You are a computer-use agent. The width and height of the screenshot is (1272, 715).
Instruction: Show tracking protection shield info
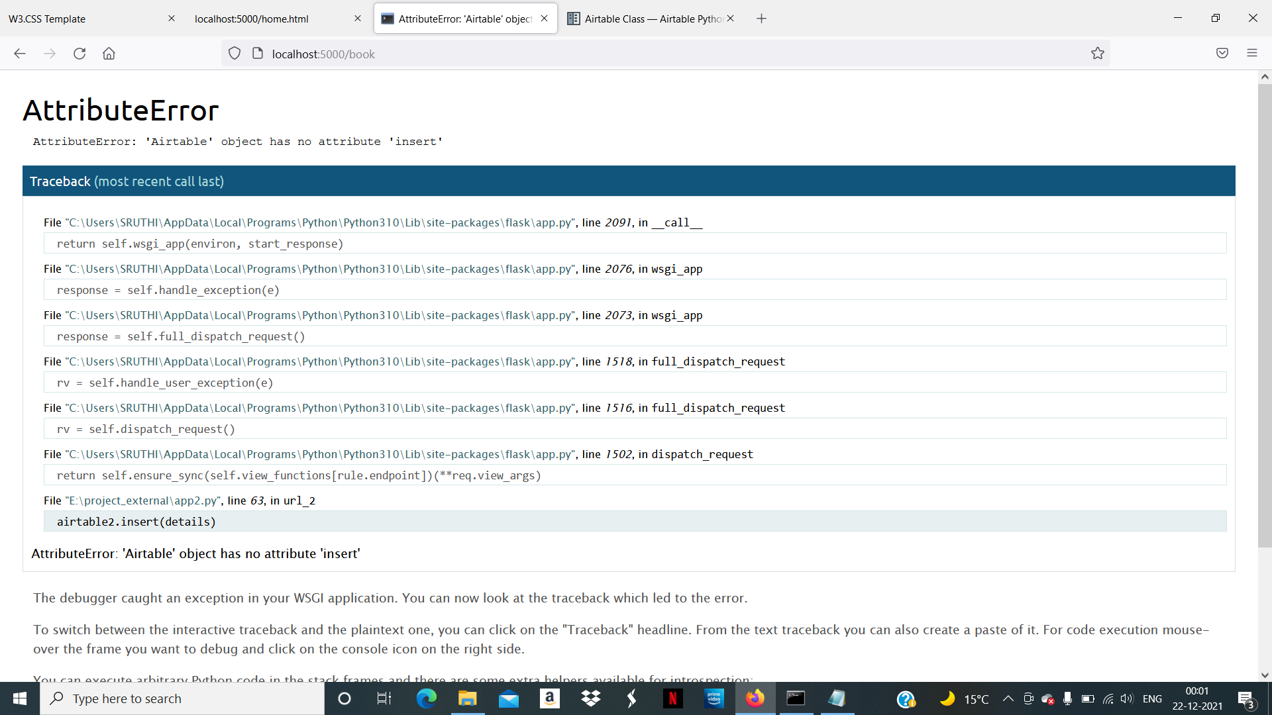[x=235, y=54]
